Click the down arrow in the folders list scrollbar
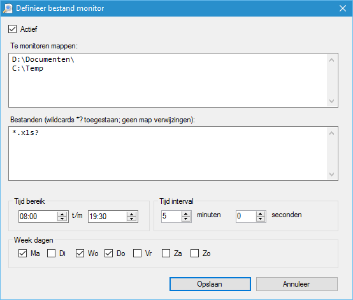This screenshot has width=353, height=300. pyautogui.click(x=331, y=101)
